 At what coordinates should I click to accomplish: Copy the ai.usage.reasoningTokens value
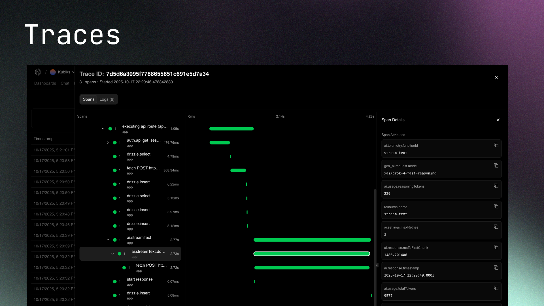click(496, 186)
